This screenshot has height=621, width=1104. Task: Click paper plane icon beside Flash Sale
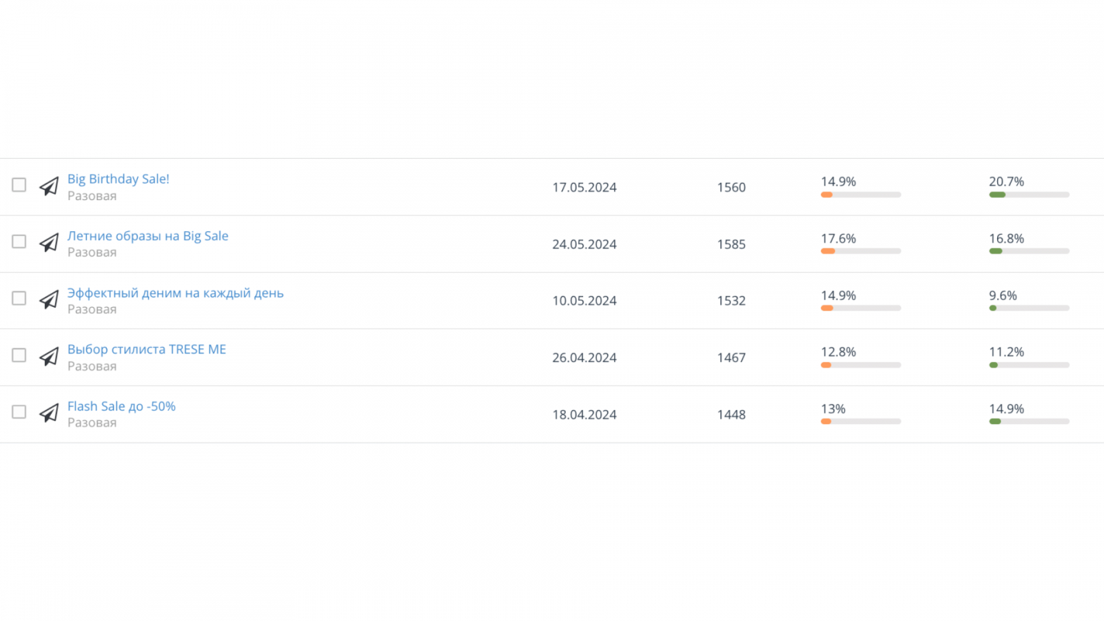click(x=49, y=413)
